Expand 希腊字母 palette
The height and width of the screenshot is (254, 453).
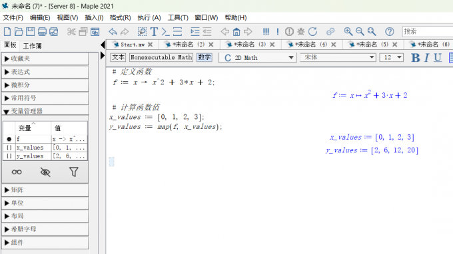[x=45, y=229]
